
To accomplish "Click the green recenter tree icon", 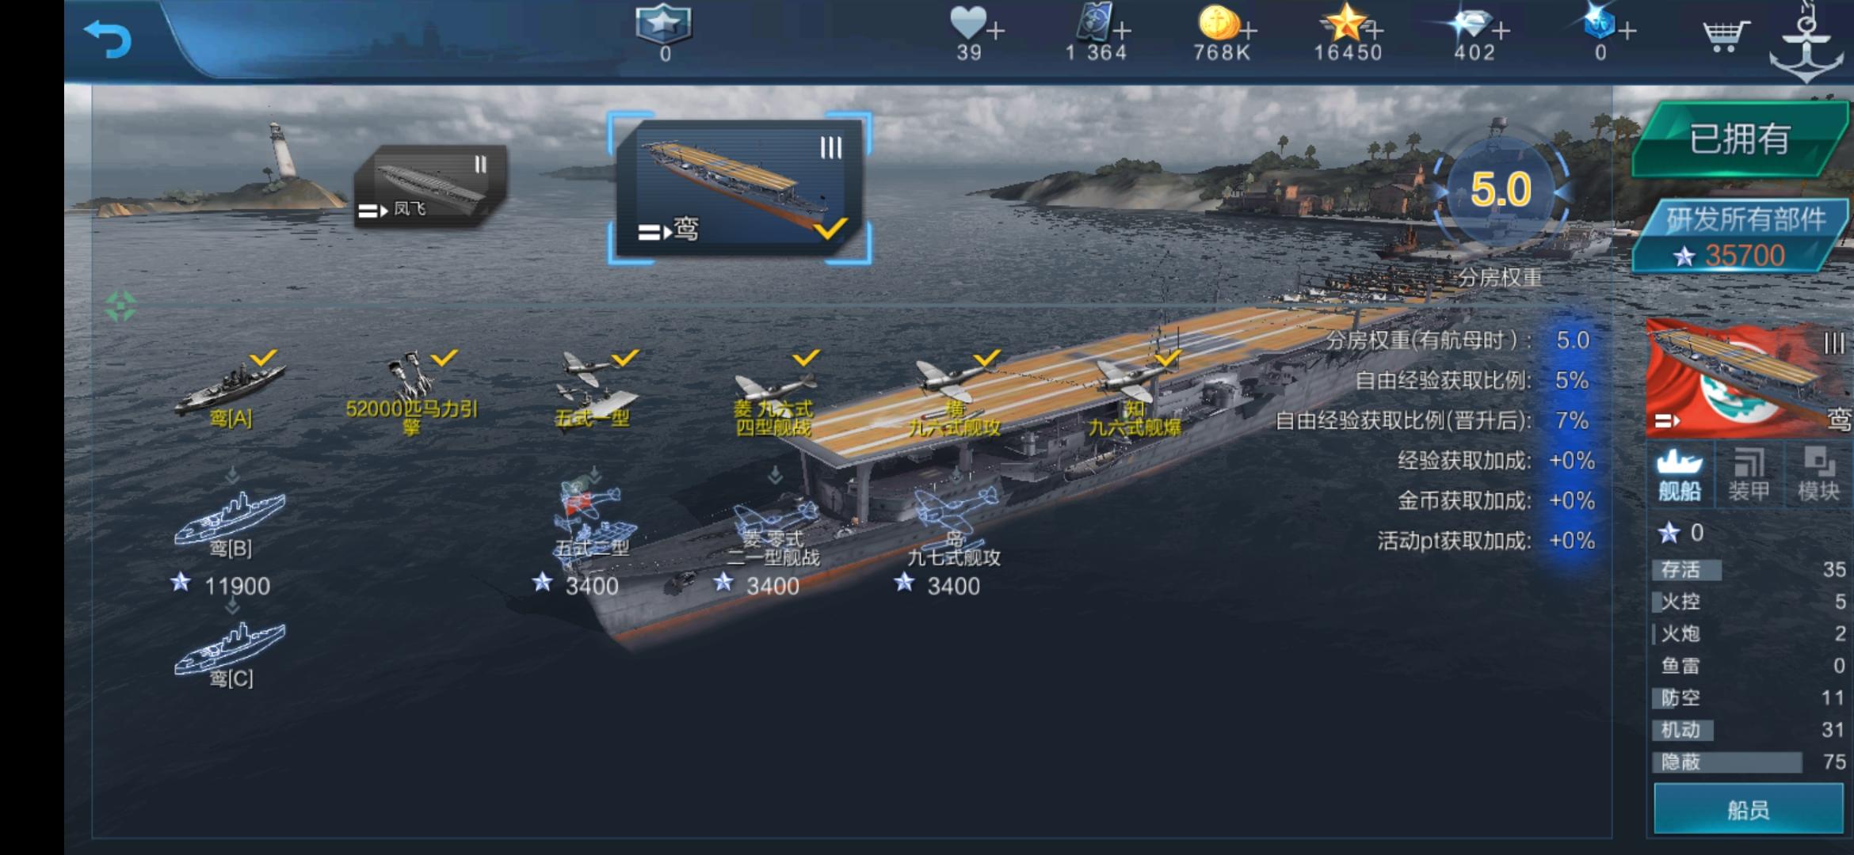I will pyautogui.click(x=120, y=306).
